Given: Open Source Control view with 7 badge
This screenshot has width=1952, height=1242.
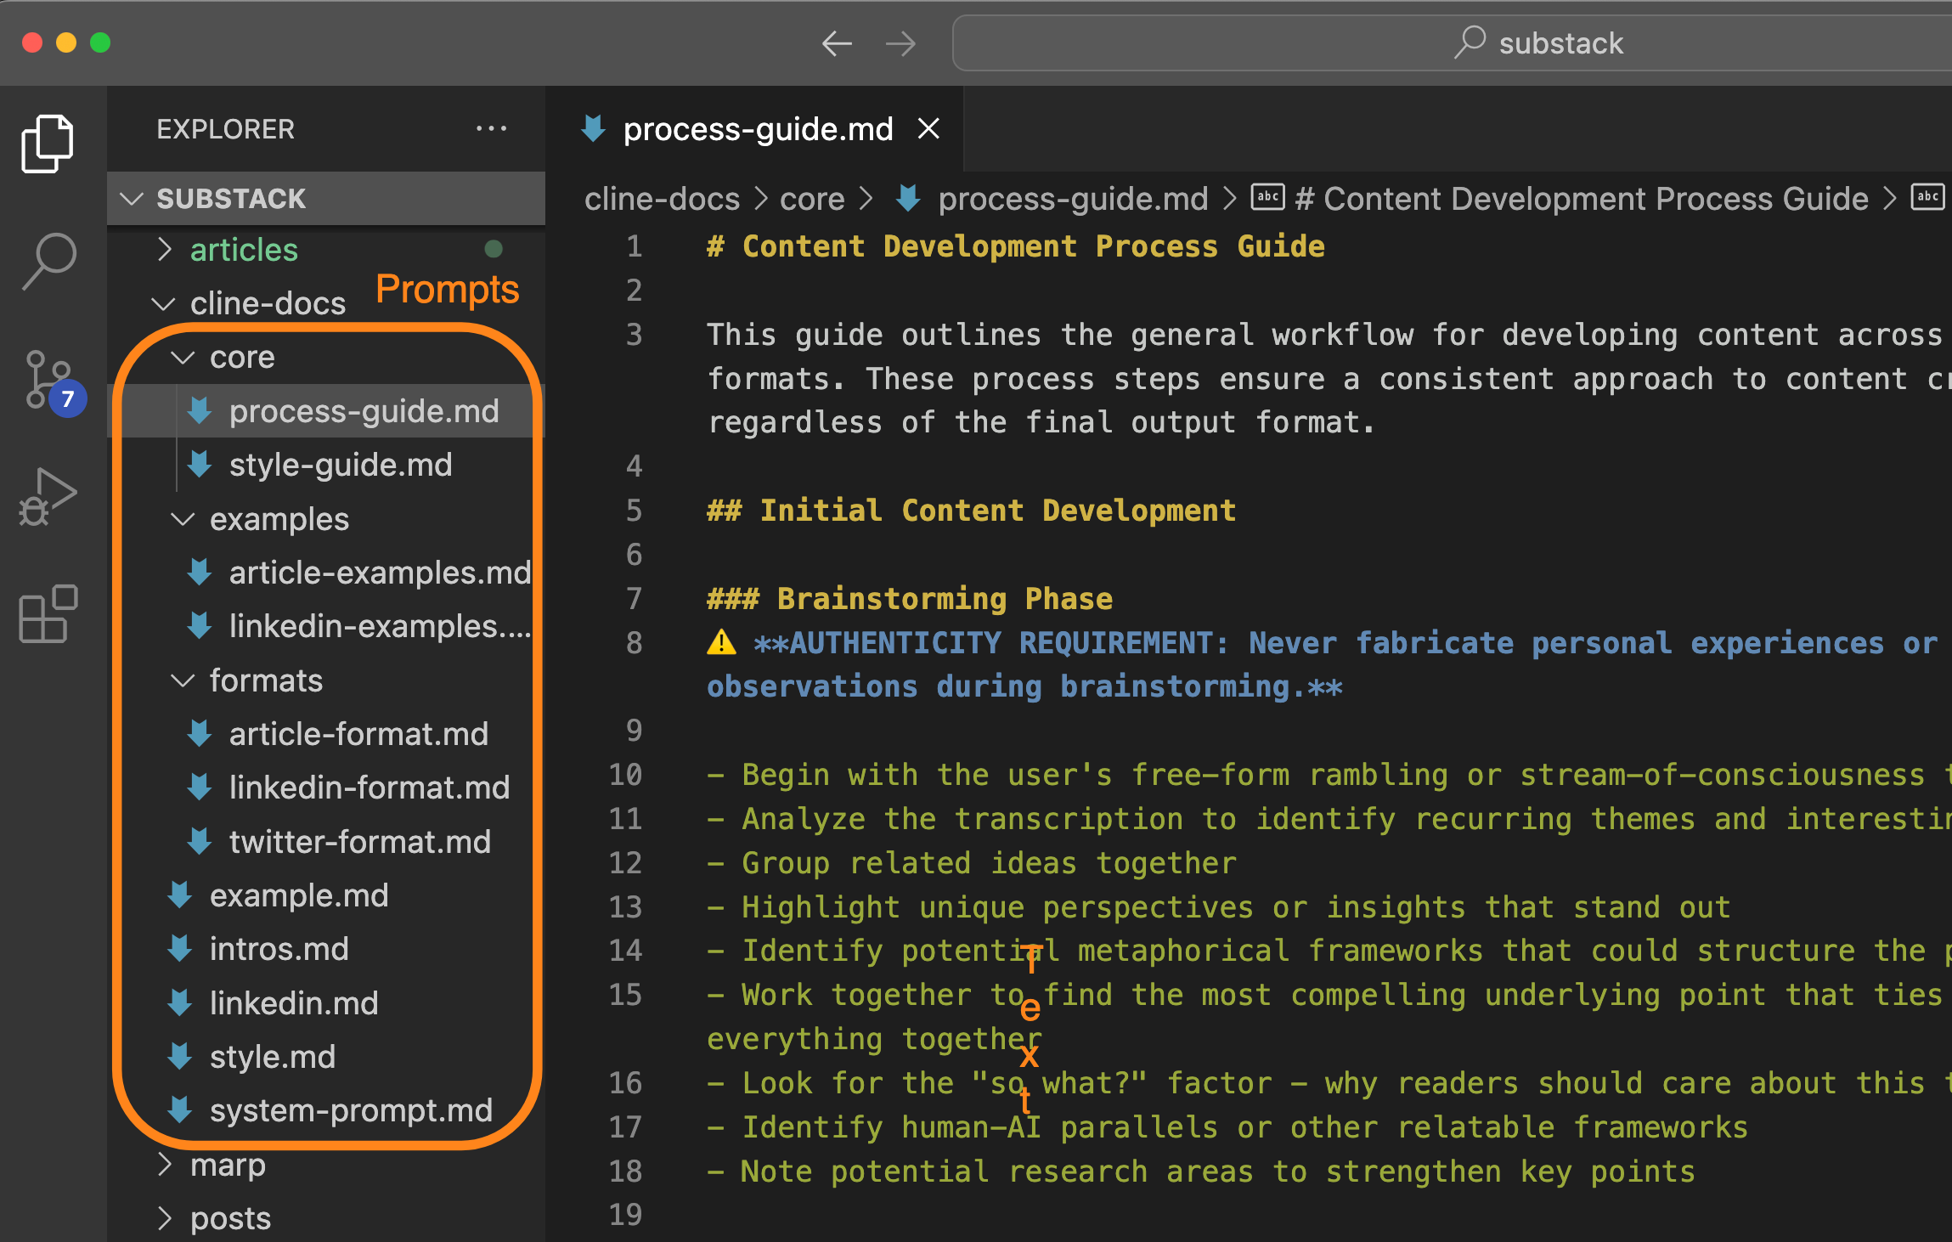Looking at the screenshot, I should (x=53, y=381).
